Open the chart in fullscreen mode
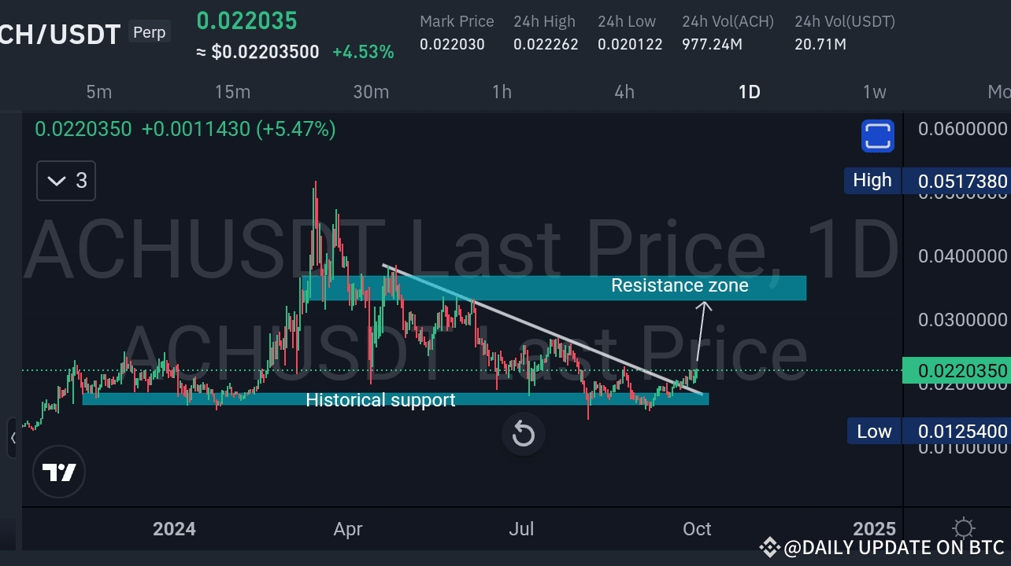The width and height of the screenshot is (1011, 566). (x=876, y=135)
